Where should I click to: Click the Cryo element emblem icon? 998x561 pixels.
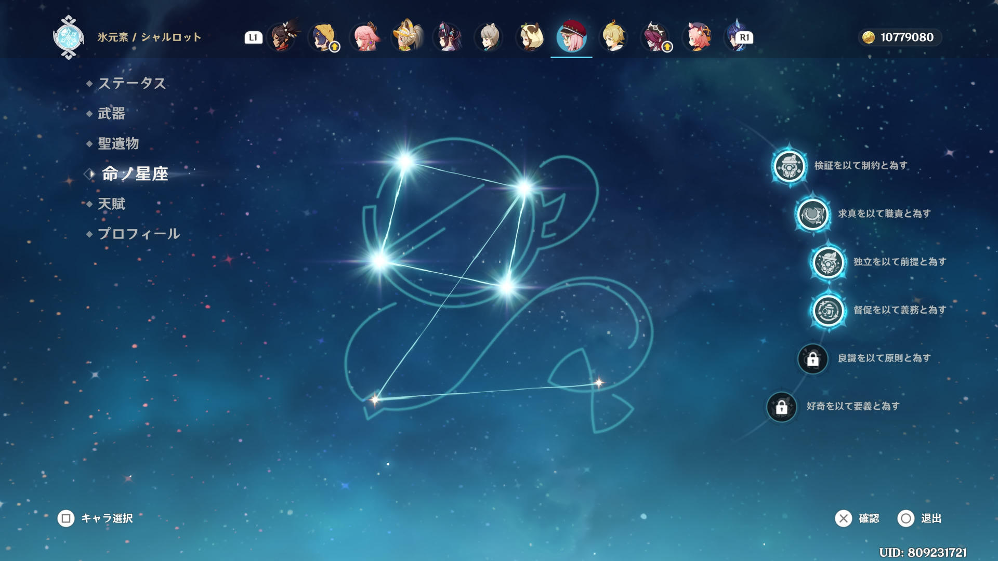68,37
